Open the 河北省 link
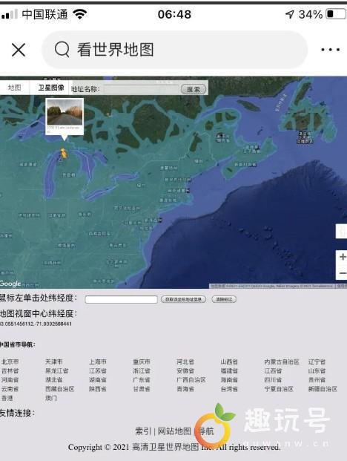This screenshot has height=461, width=347. pos(185,362)
